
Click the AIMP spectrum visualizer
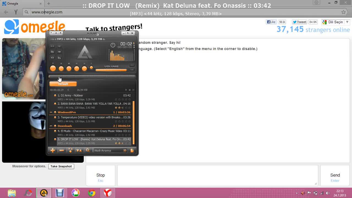pos(121,55)
